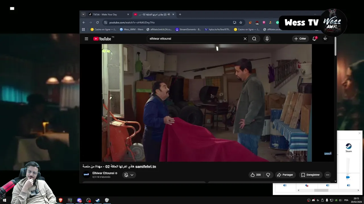Viewport: 364px width, 204px height.
Task: Open the Elhiwar Ettounsi channel name link
Action: pyautogui.click(x=103, y=173)
